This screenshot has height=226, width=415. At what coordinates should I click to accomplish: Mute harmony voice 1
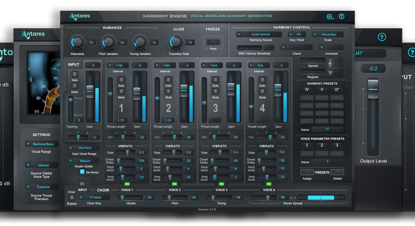pyautogui.click(x=121, y=92)
